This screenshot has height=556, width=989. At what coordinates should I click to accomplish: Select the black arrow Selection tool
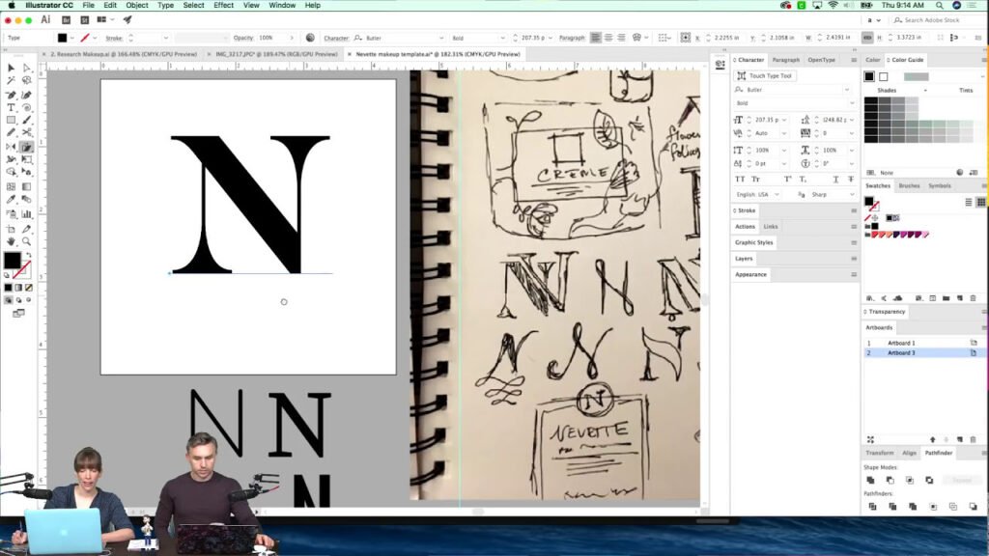pyautogui.click(x=11, y=68)
